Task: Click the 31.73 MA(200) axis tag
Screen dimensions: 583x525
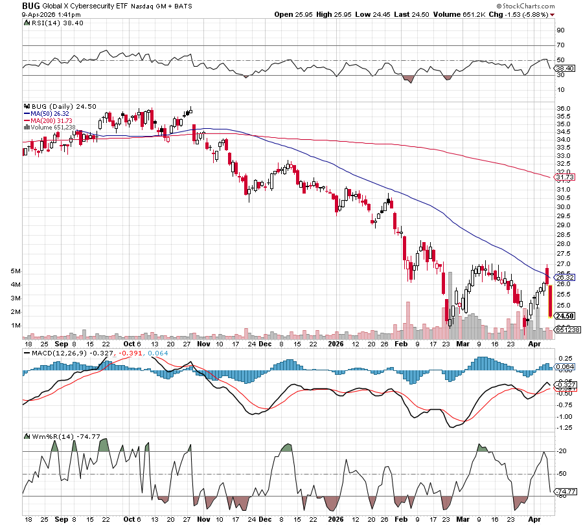Action: tap(563, 177)
